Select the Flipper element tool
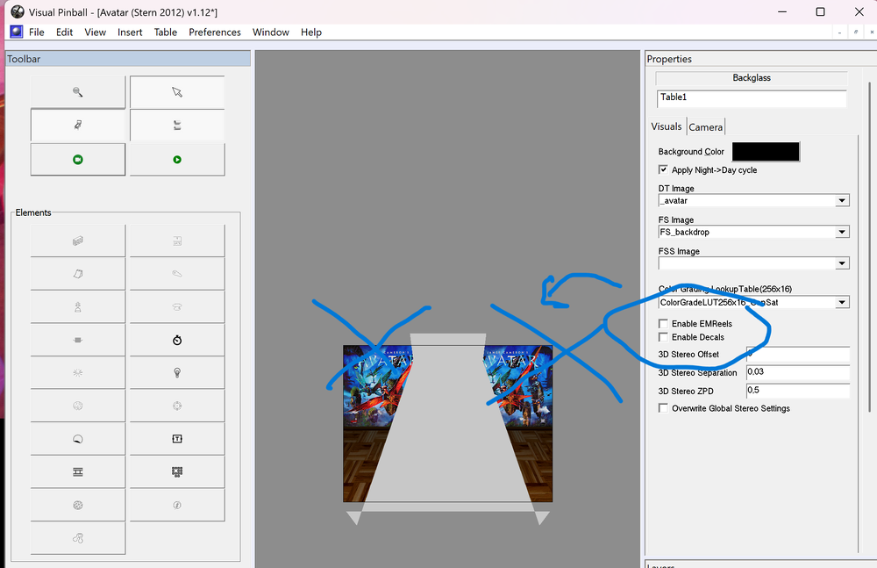Image resolution: width=877 pixels, height=568 pixels. [x=177, y=274]
